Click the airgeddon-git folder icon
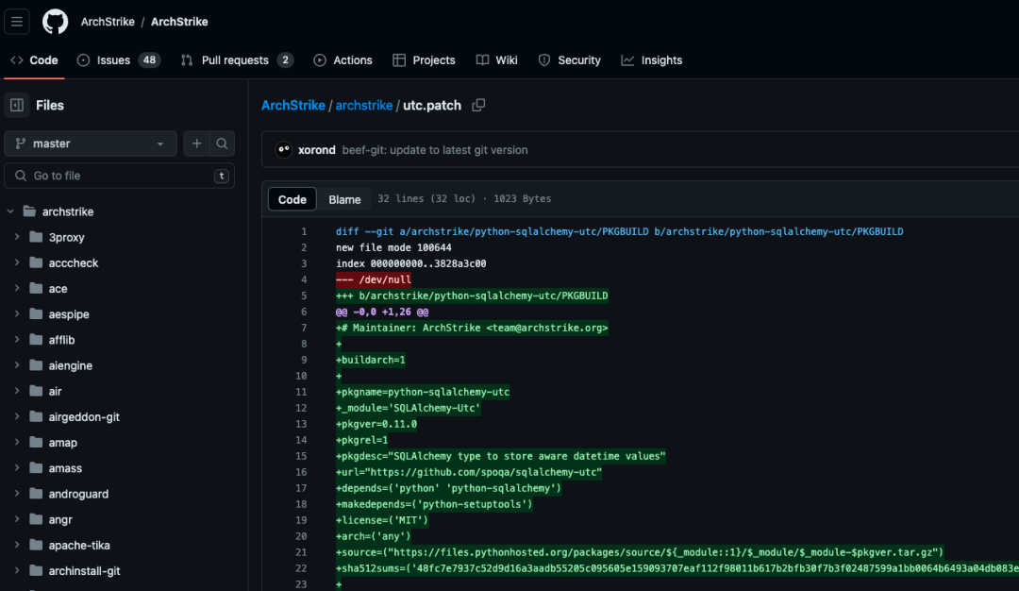Screen dimensions: 1019x591 (37, 416)
